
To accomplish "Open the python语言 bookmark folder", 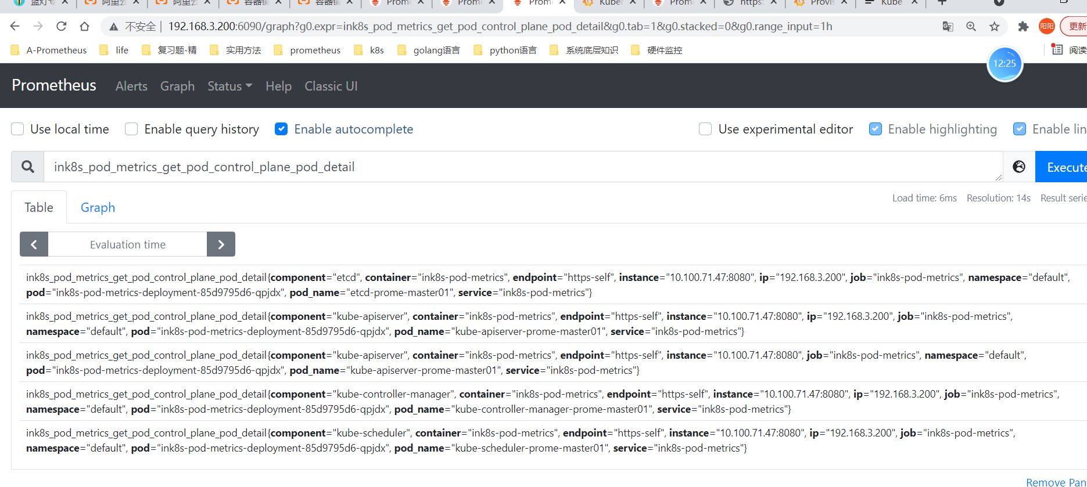I will [505, 50].
